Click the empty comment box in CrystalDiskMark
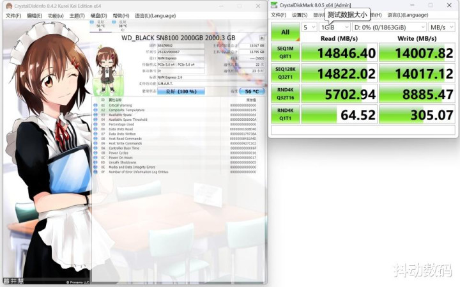The image size is (460, 287). [363, 130]
